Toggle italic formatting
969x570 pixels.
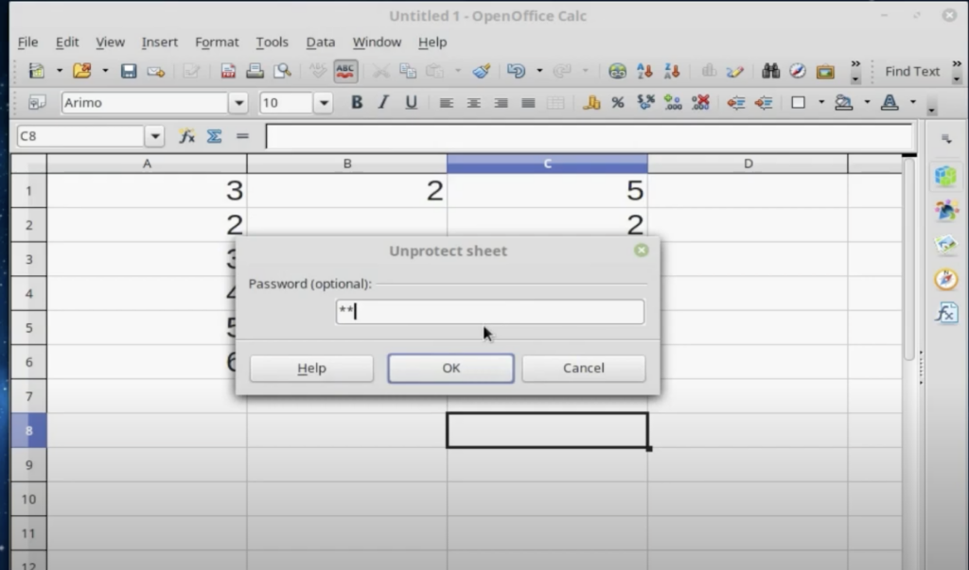pos(383,103)
